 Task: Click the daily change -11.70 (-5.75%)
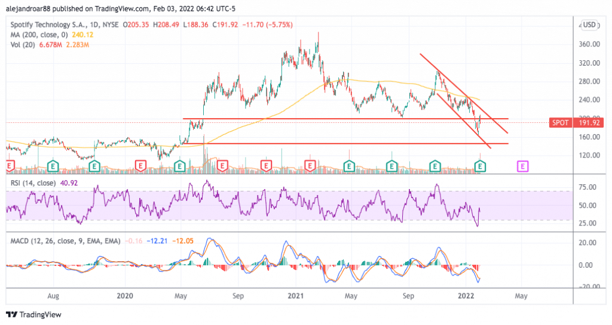267,24
